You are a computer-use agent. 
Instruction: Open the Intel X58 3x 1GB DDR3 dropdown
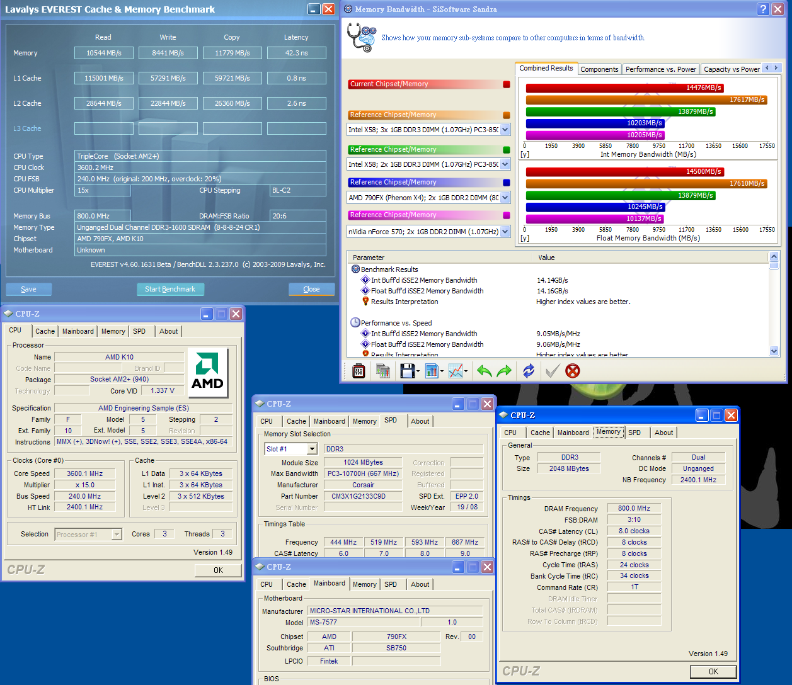pos(505,130)
